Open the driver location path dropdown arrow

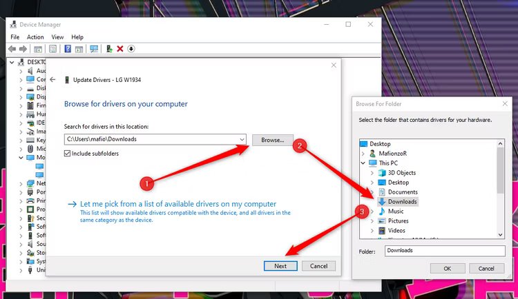point(242,139)
